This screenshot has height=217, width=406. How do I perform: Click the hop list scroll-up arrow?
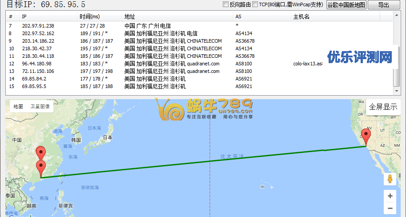397,15
